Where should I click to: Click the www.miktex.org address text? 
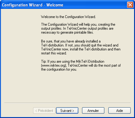pyautogui.click(x=54, y=65)
